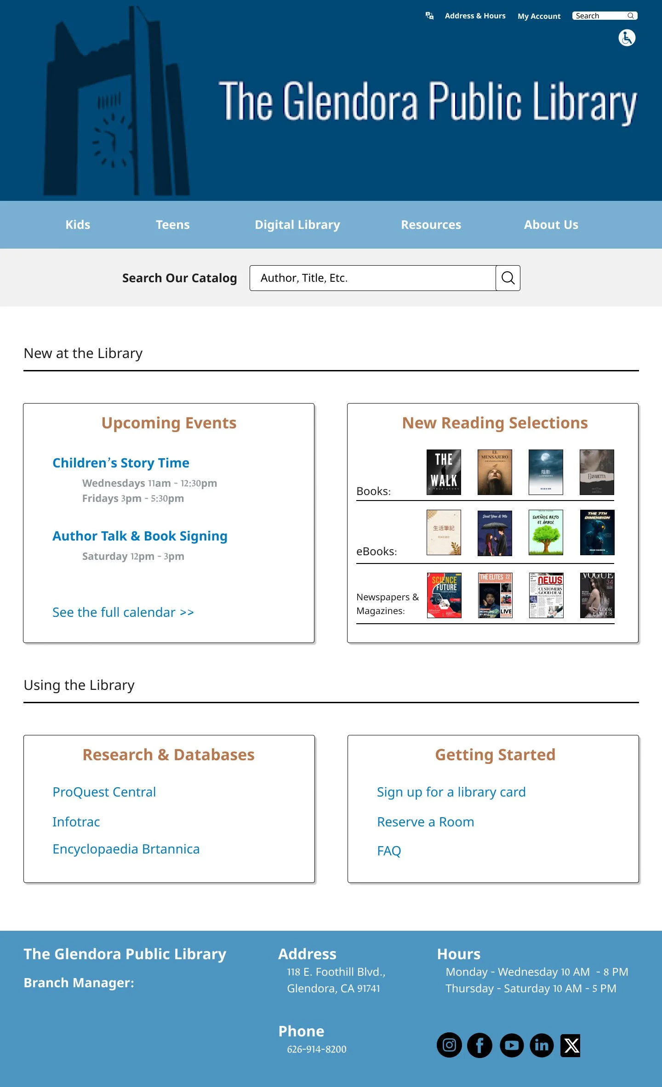Click Sign up for a library card
The width and height of the screenshot is (662, 1087).
click(x=451, y=792)
